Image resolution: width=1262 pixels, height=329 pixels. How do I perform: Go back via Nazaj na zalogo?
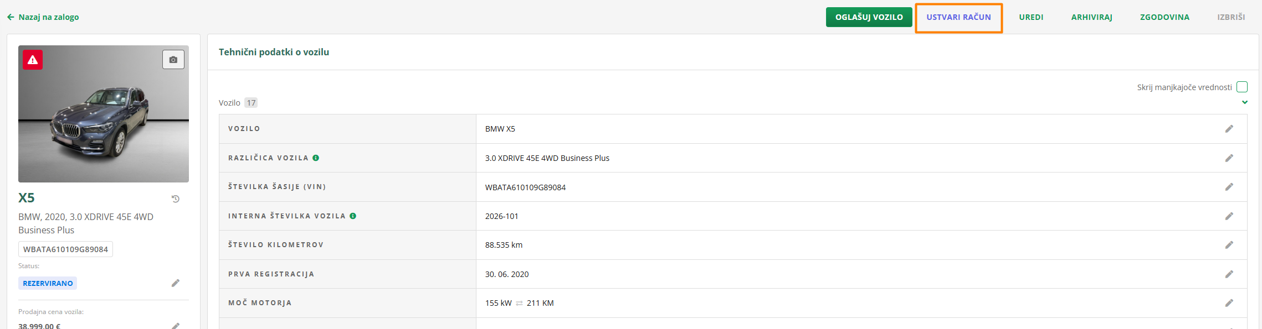tap(43, 17)
